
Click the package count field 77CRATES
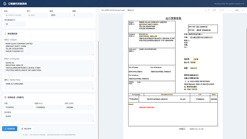coord(19,107)
